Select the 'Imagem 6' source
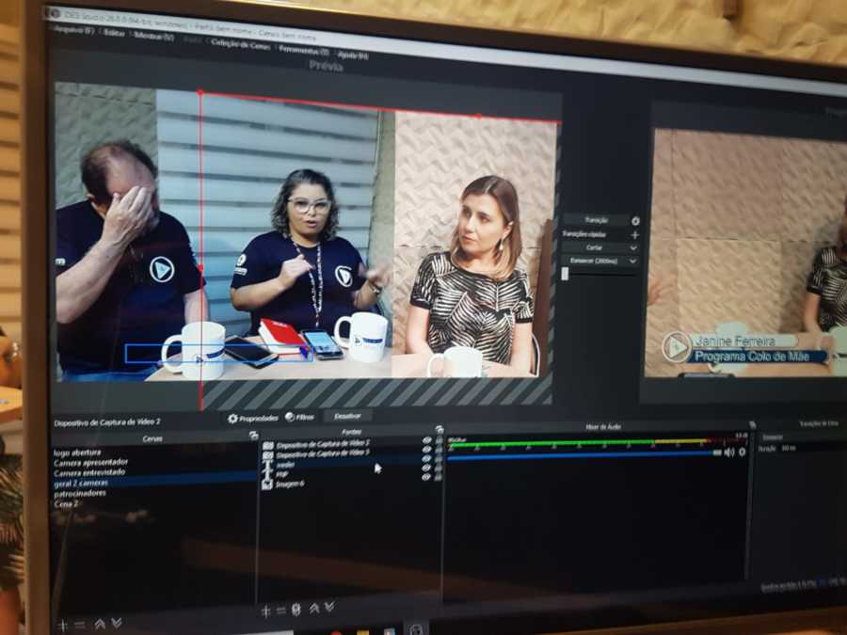Image resolution: width=847 pixels, height=635 pixels. coord(290,484)
